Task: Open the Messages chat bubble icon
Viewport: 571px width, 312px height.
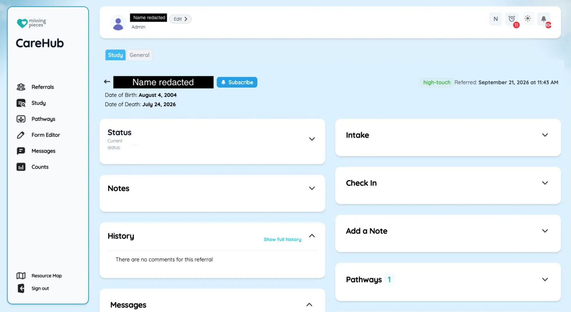Action: [21, 151]
